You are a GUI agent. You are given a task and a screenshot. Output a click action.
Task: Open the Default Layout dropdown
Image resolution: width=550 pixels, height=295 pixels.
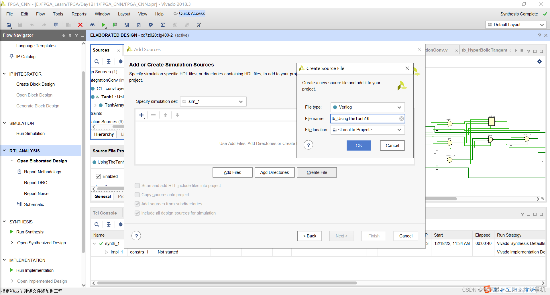pos(516,25)
